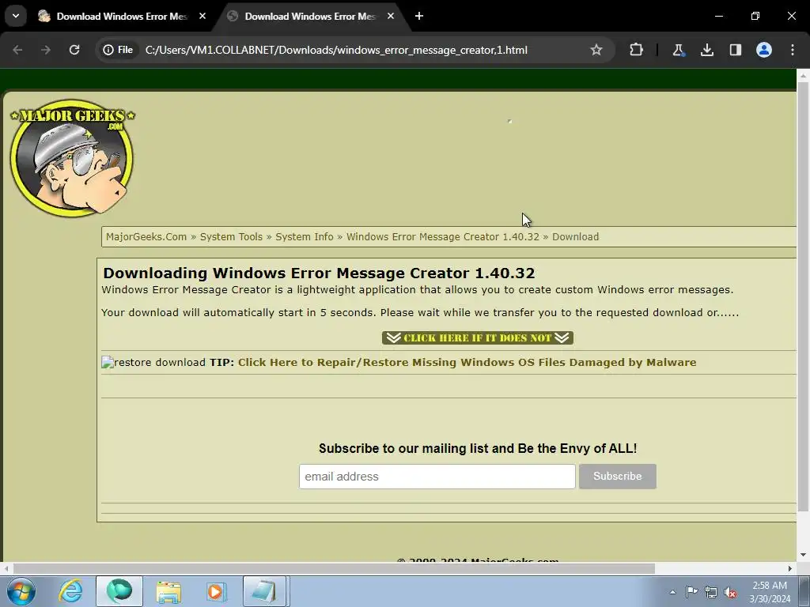
Task: Open a new tab with plus button
Action: pos(419,16)
